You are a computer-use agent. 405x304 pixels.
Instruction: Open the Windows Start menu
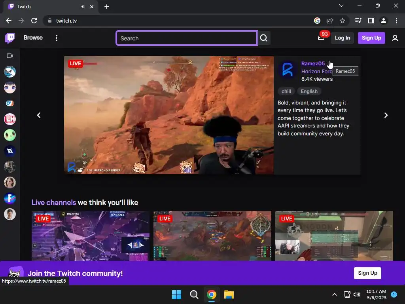click(177, 294)
